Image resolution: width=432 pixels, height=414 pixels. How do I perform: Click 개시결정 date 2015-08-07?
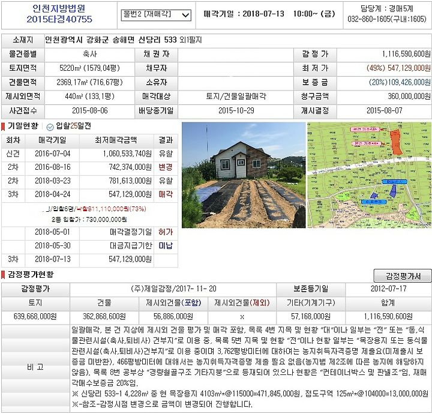(x=384, y=111)
